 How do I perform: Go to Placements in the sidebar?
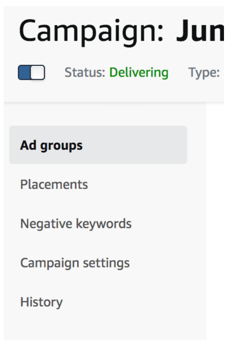pos(54,184)
